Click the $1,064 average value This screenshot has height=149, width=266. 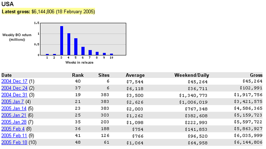[x=135, y=143]
